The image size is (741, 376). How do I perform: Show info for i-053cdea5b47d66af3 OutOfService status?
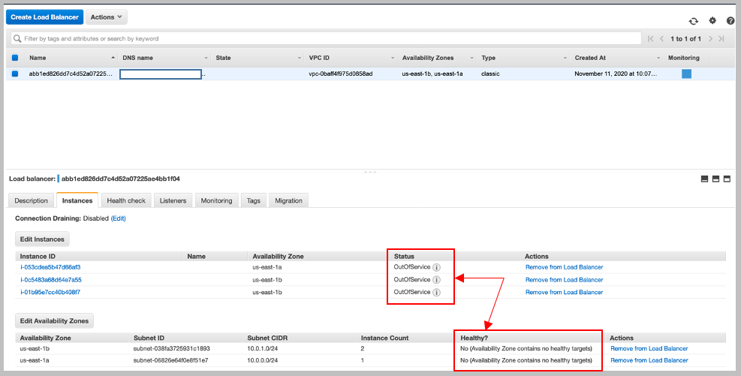[437, 267]
